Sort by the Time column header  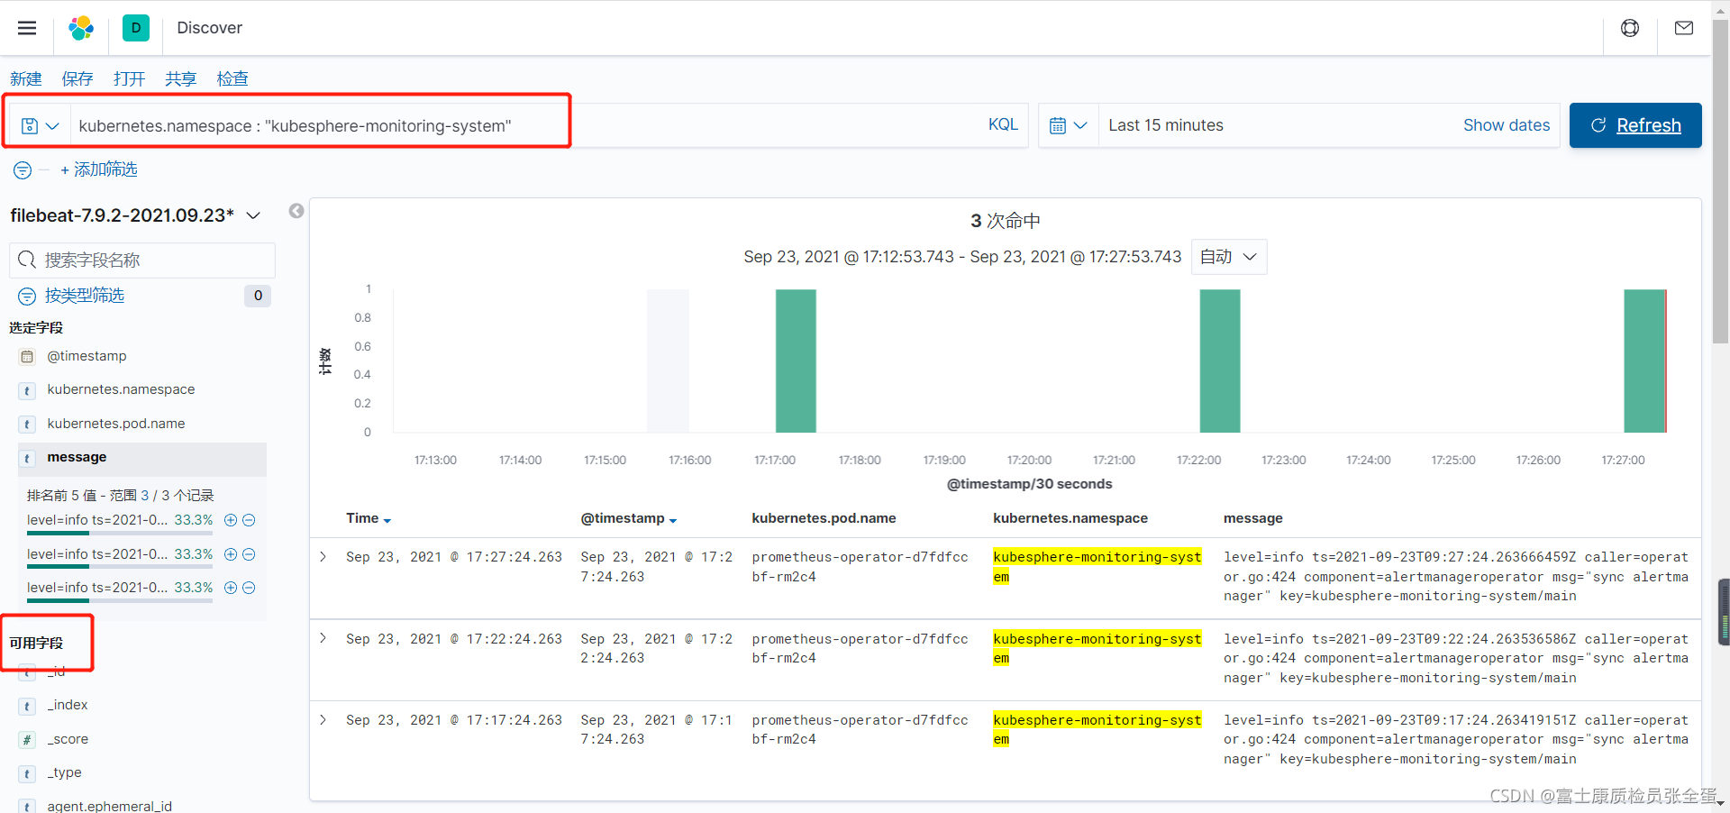click(x=368, y=518)
